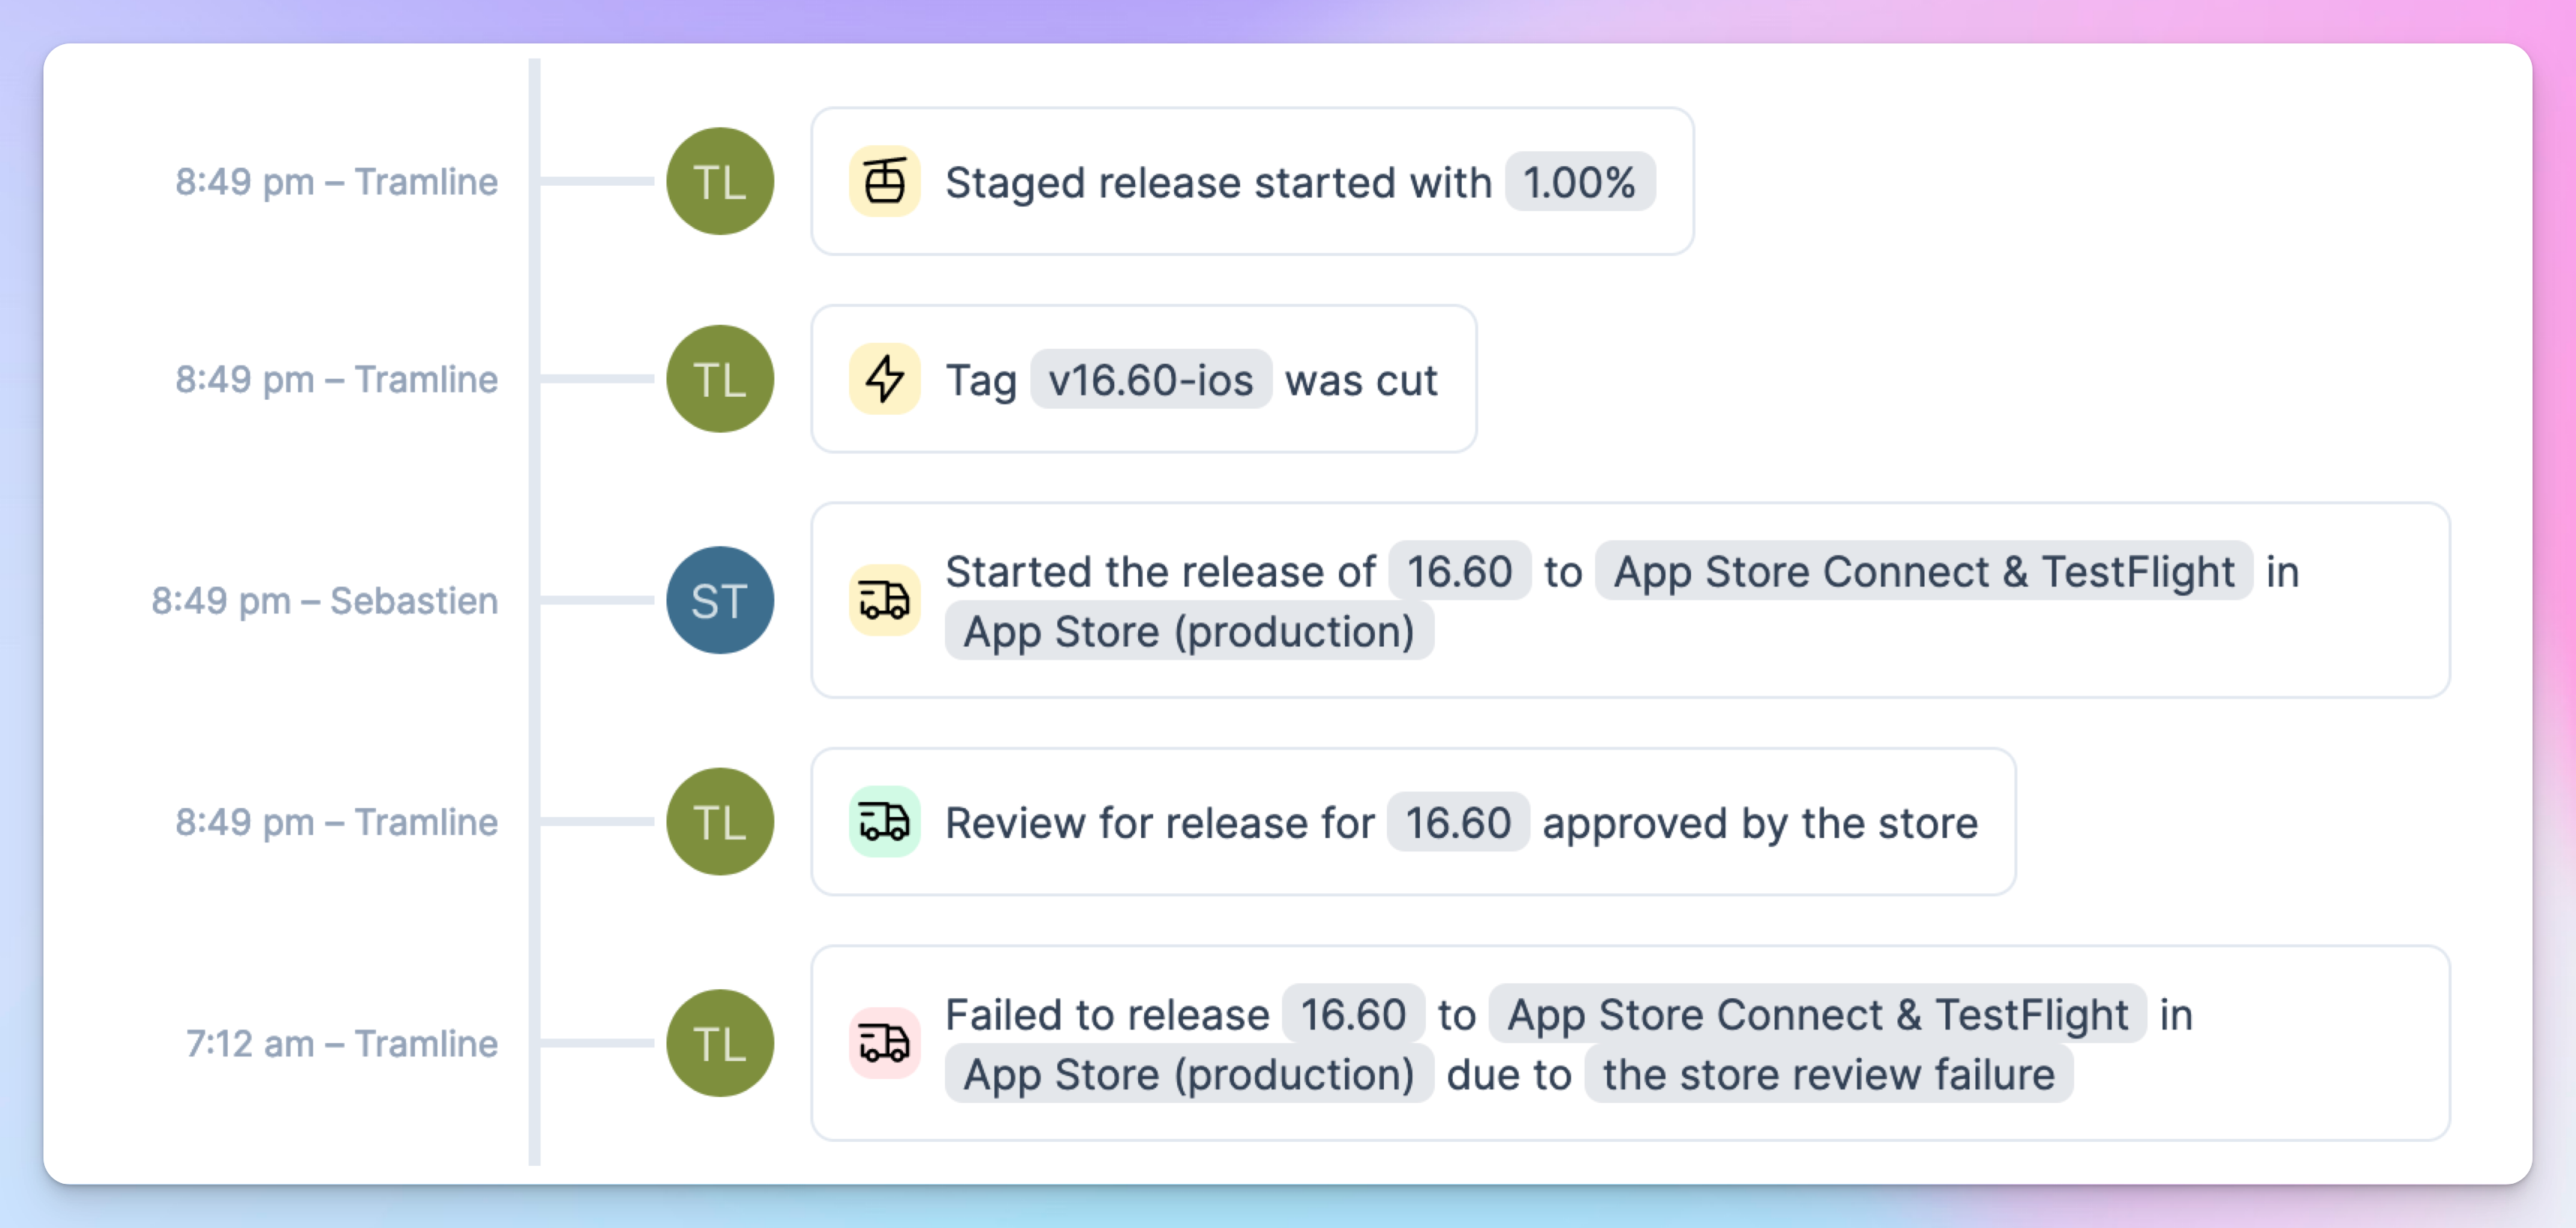The image size is (2576, 1228).
Task: Click the TL avatar beside the 7:12 am event
Action: tap(720, 1043)
